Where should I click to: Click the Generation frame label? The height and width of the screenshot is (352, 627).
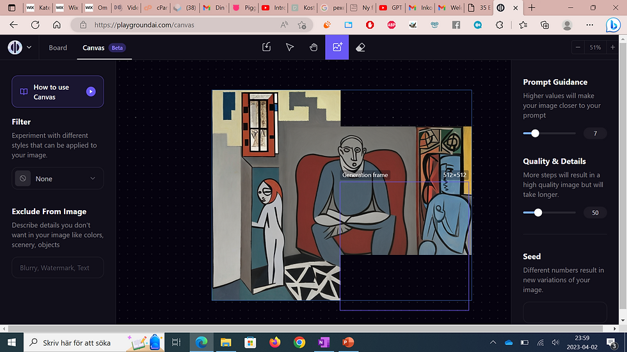pos(365,175)
